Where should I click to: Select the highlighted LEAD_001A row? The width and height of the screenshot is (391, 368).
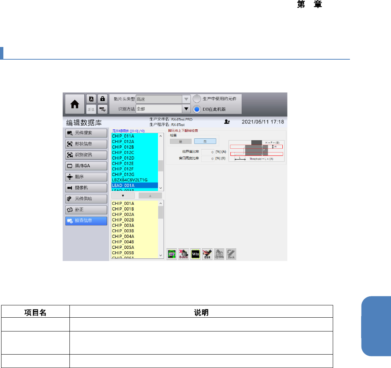pos(135,186)
